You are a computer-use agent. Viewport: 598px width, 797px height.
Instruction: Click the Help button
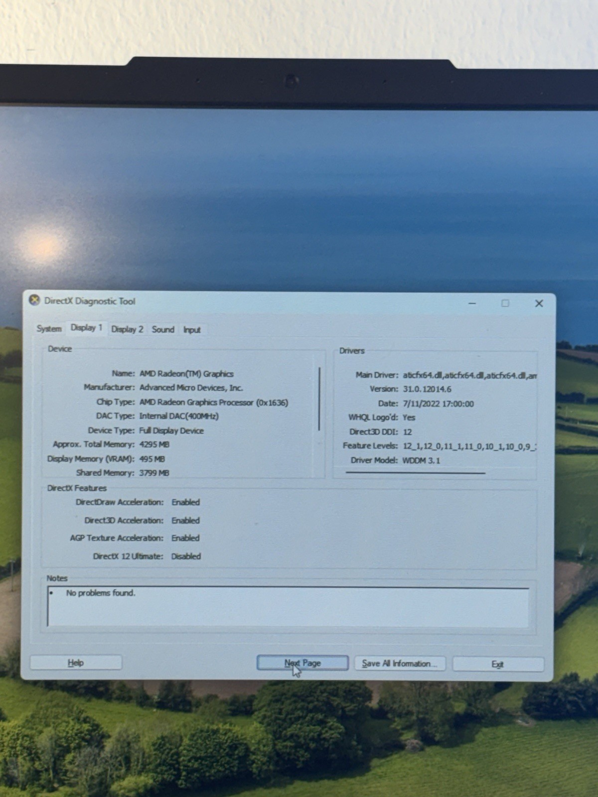point(76,663)
